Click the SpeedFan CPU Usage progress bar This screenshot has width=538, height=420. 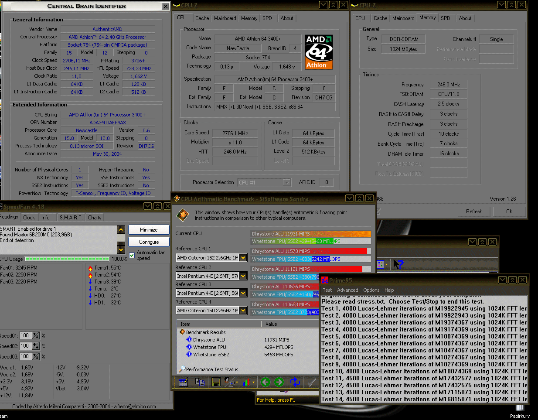(x=67, y=259)
